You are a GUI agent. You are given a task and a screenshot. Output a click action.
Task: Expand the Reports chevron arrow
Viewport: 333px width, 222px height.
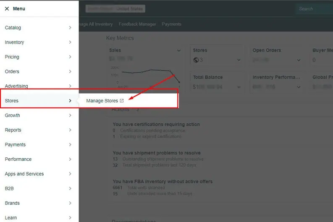pos(70,130)
